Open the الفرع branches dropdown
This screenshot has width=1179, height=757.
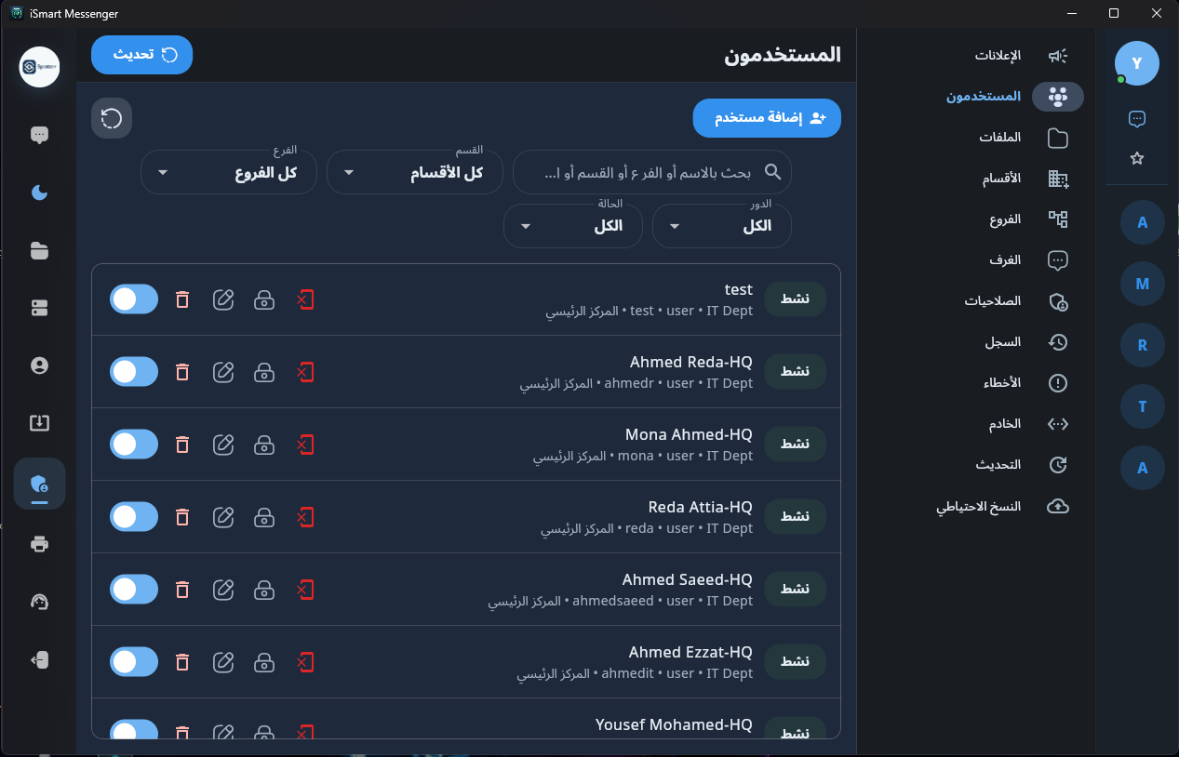point(229,172)
